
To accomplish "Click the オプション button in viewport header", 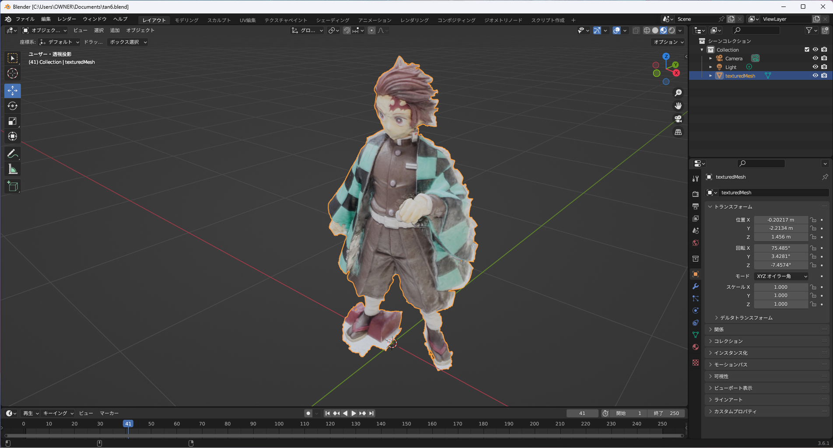I will (668, 42).
